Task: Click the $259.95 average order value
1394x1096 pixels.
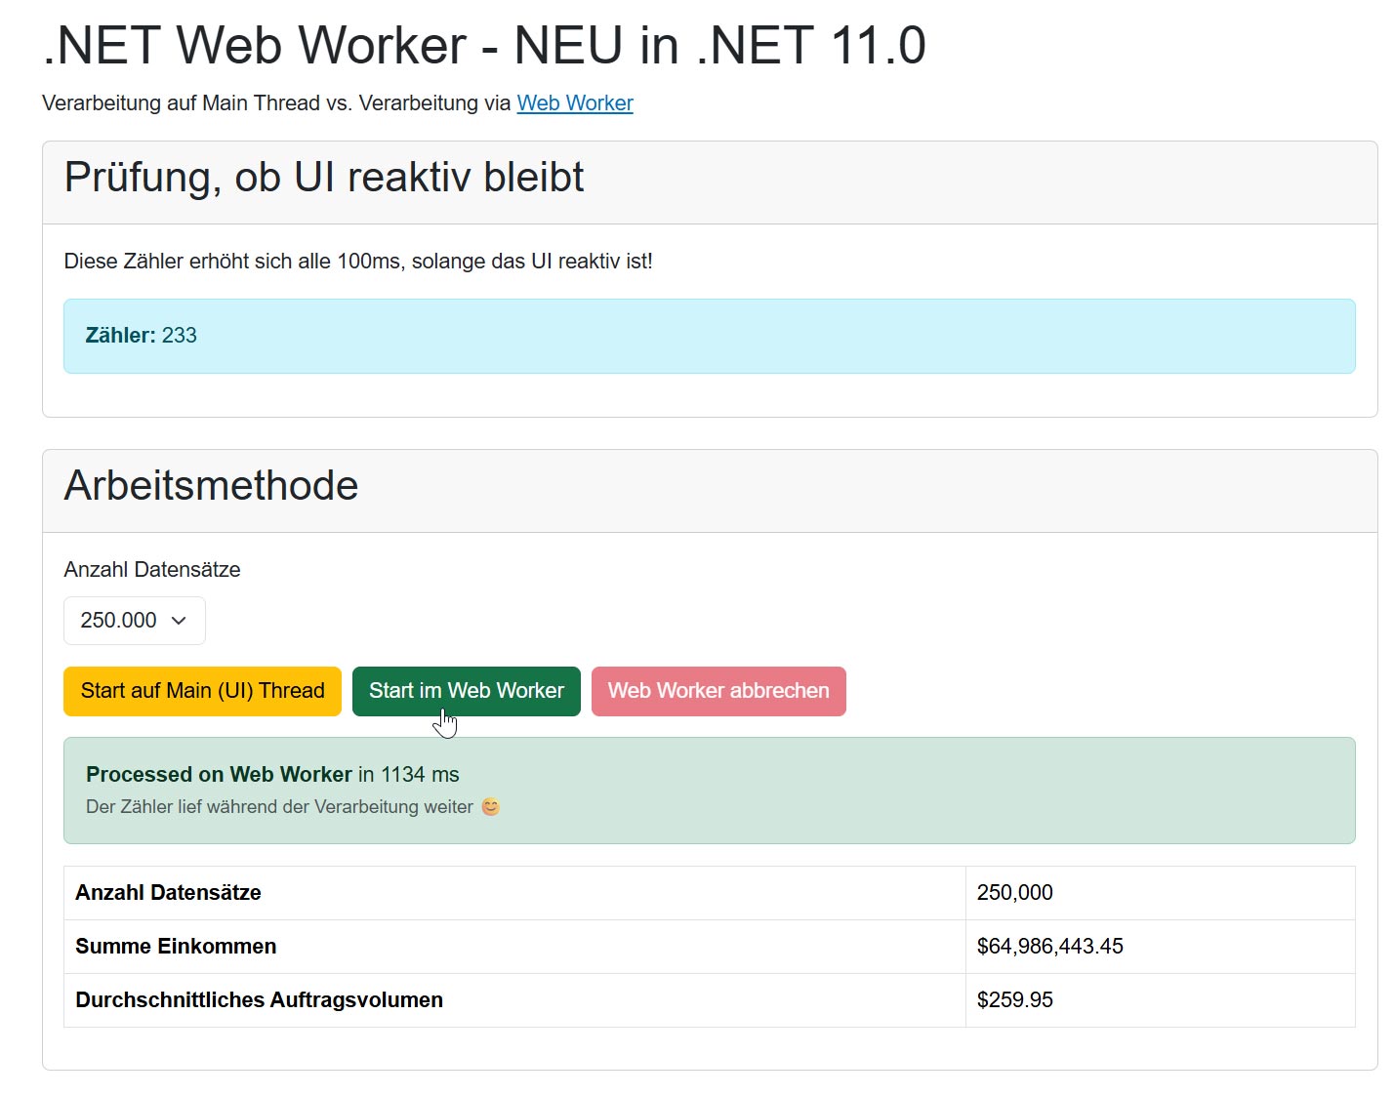Action: pyautogui.click(x=1015, y=999)
